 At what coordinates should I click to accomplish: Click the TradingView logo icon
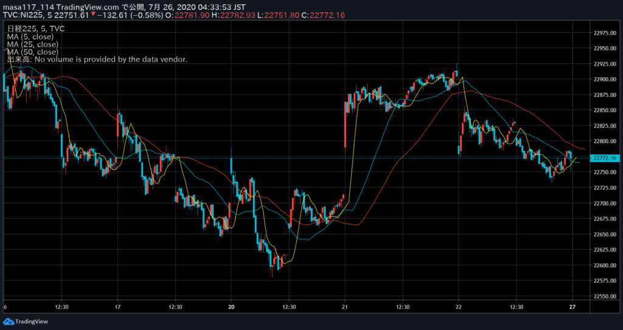click(x=9, y=321)
